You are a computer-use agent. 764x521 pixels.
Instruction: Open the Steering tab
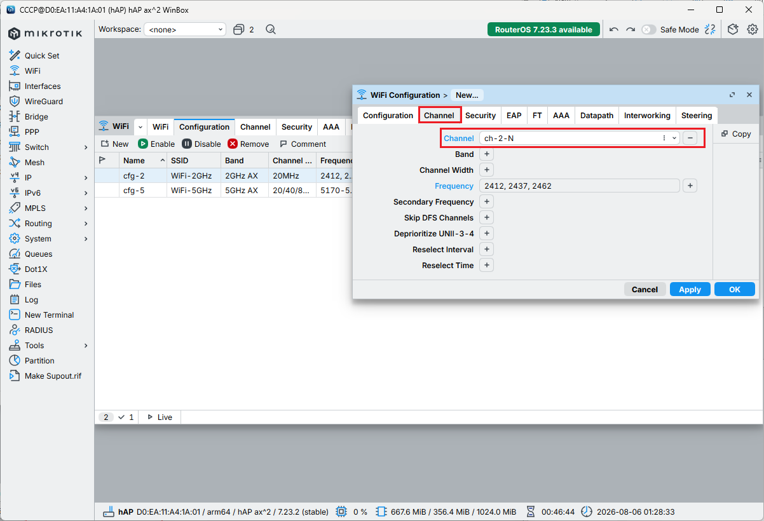pos(697,115)
